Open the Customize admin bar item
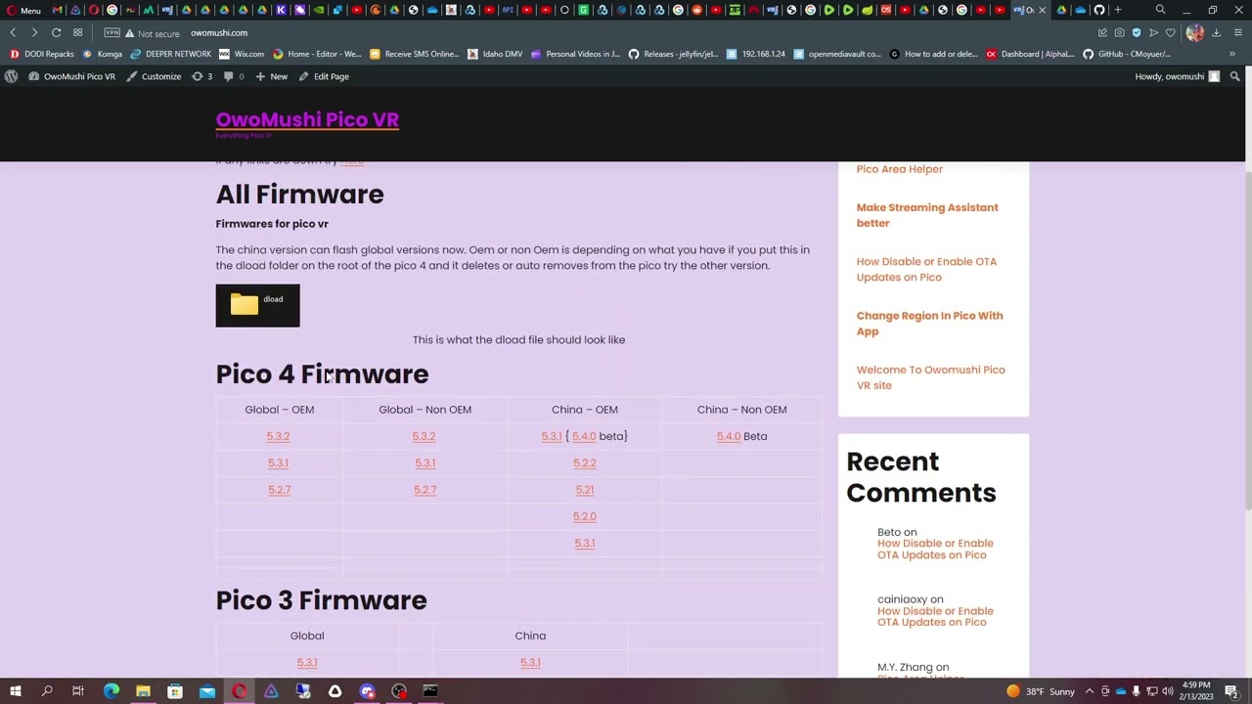Image resolution: width=1252 pixels, height=704 pixels. point(153,76)
